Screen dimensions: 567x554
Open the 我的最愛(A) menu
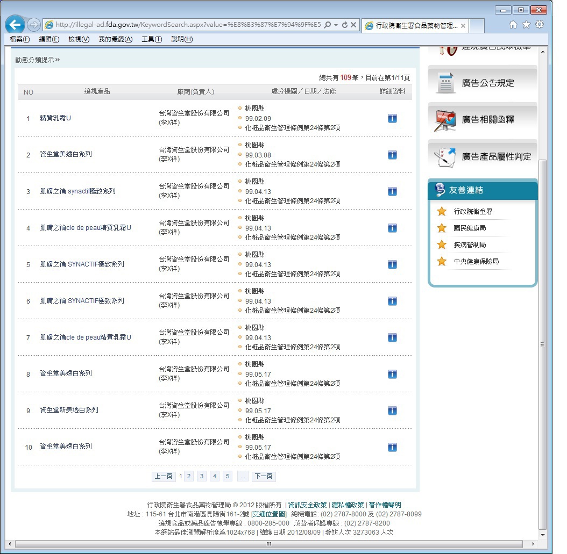[115, 39]
